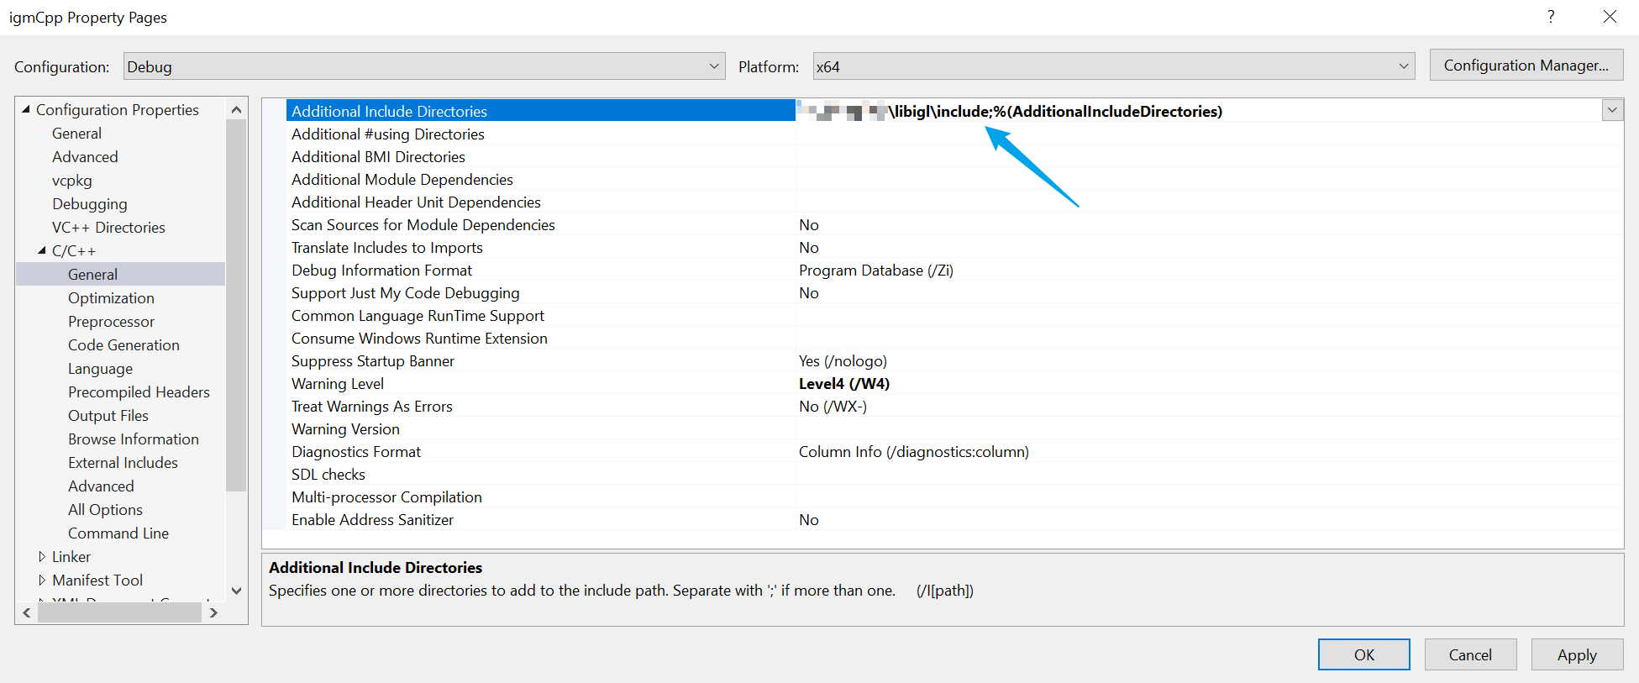Click the Program Database (/Zi) value

(x=875, y=270)
